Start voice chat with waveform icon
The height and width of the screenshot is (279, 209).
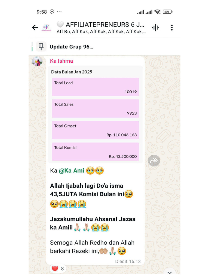(155, 28)
